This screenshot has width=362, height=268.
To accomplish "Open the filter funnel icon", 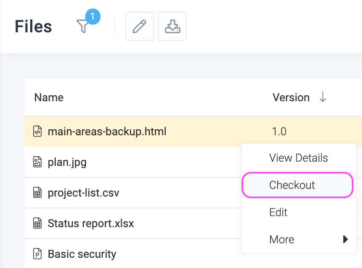I will pyautogui.click(x=83, y=26).
